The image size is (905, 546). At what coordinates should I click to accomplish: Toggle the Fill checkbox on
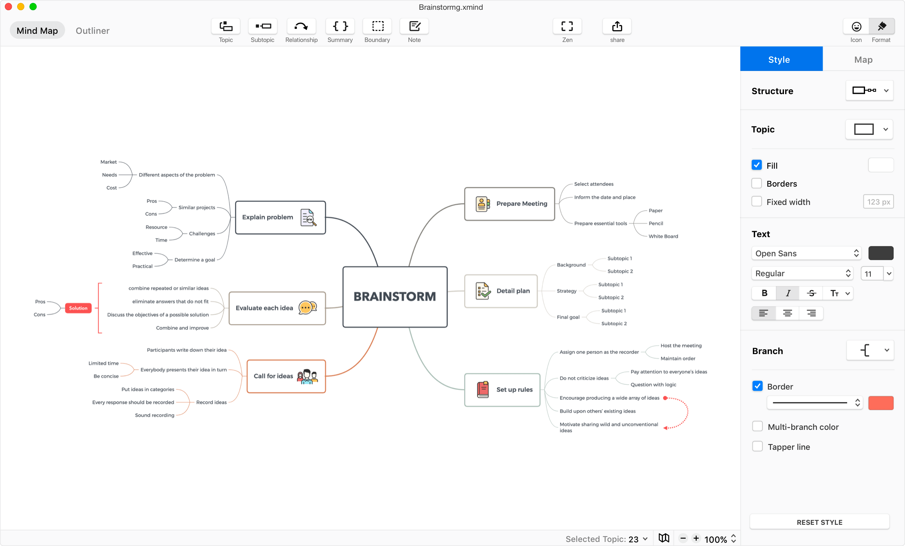[756, 165]
